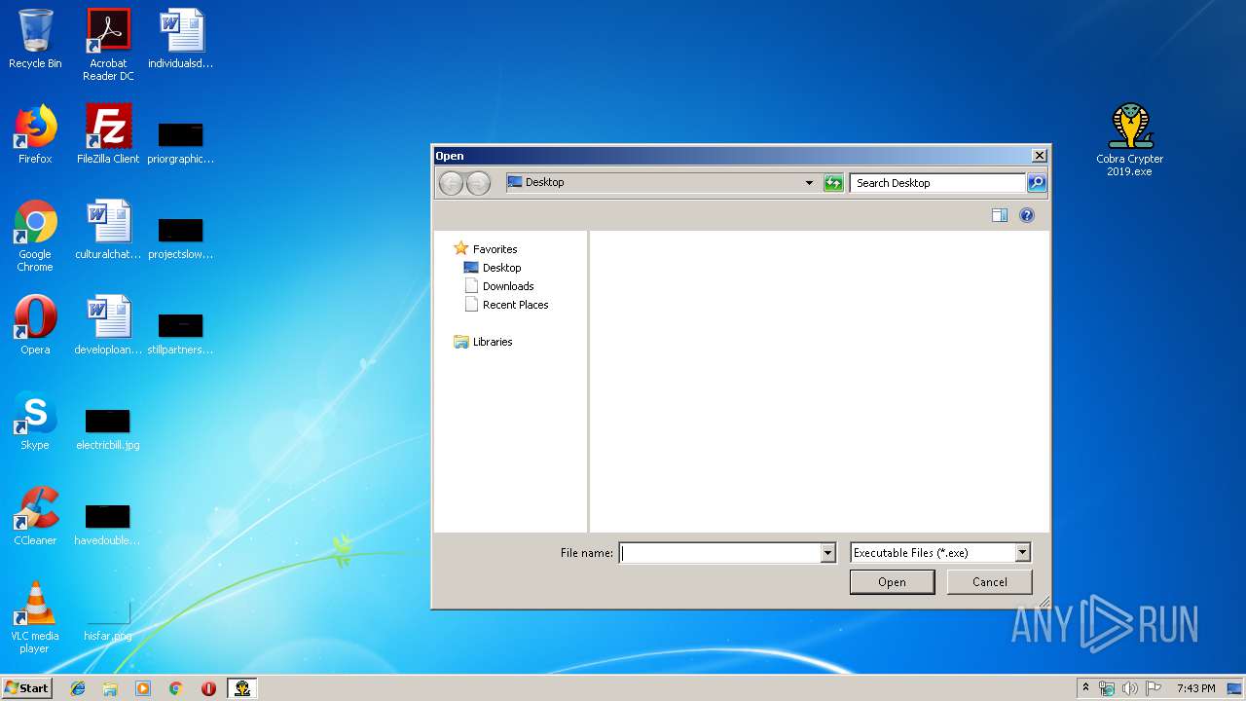This screenshot has height=701, width=1246.
Task: Select the FileZilla Client shortcut
Action: (108, 134)
